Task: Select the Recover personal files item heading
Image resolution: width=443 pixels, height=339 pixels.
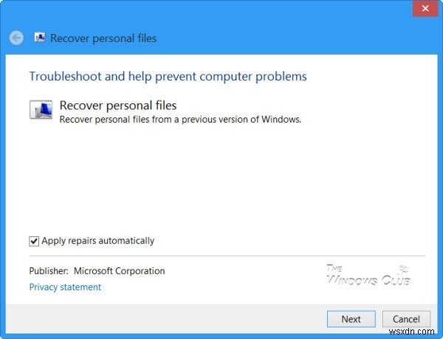Action: (118, 106)
